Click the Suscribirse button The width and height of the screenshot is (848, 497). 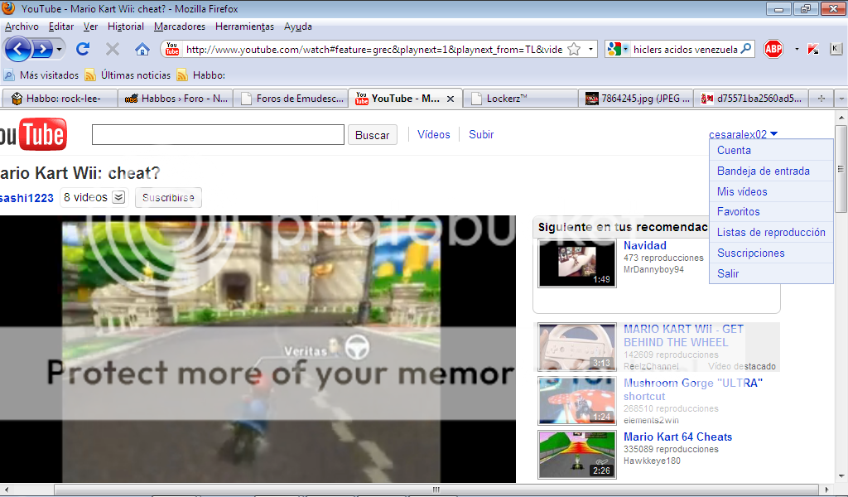[168, 198]
